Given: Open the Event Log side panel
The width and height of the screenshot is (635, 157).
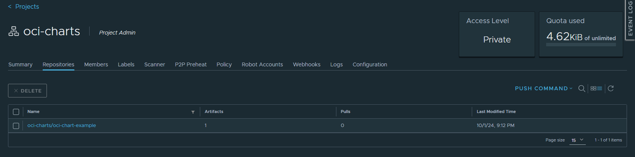Looking at the screenshot, I should pyautogui.click(x=630, y=19).
